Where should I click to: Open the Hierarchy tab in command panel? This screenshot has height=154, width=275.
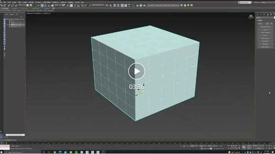264,15
